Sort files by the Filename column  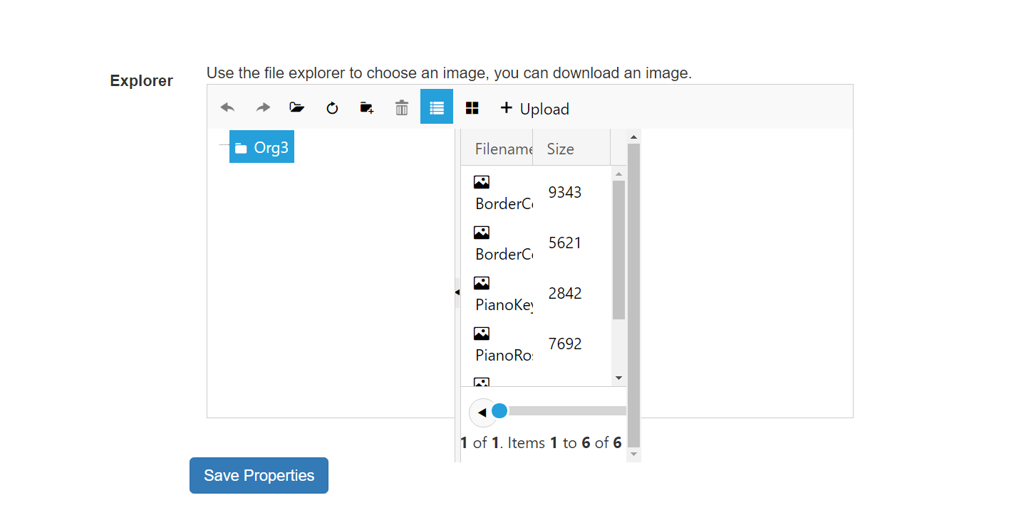point(503,149)
